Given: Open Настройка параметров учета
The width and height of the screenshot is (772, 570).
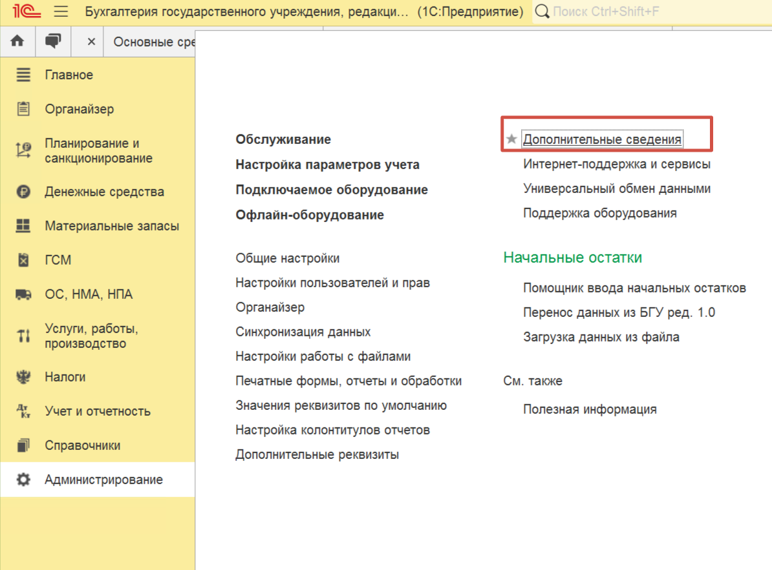Looking at the screenshot, I should pyautogui.click(x=327, y=165).
